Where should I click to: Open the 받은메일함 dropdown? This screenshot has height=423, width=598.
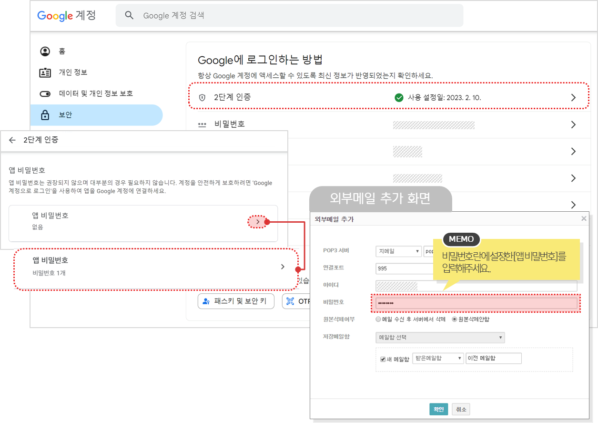pyautogui.click(x=438, y=358)
